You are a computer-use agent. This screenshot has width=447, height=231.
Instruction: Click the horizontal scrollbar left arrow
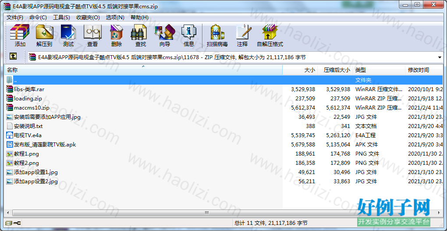8,213
